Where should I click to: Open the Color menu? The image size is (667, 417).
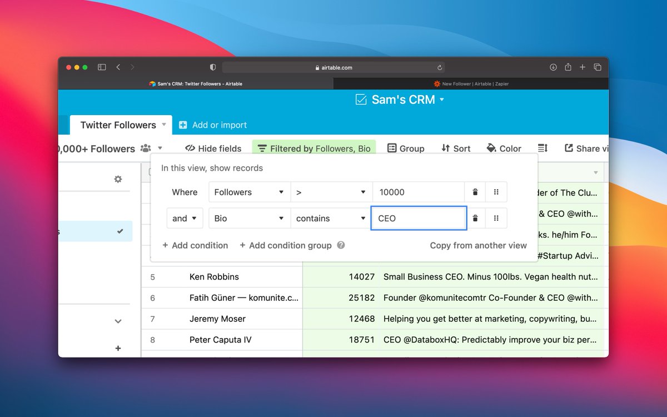[504, 148]
